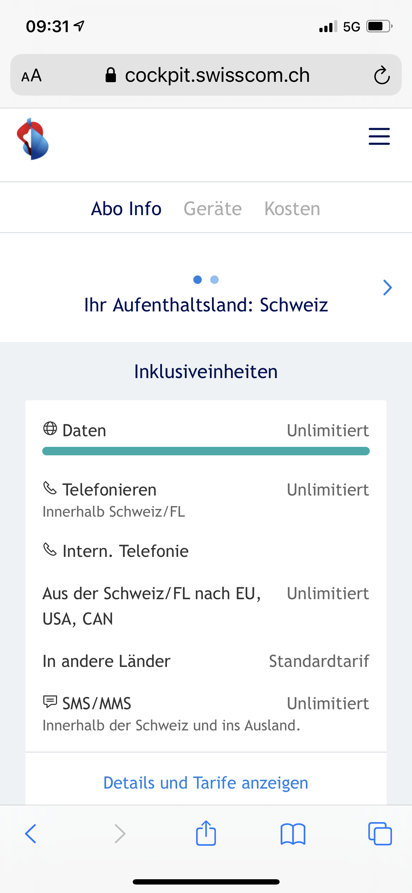Click the lock icon in the address bar
Viewport: 412px width, 893px height.
[x=112, y=75]
